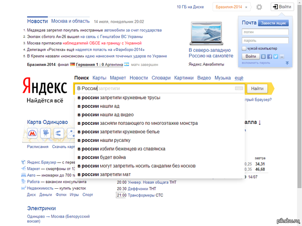The width and height of the screenshot is (302, 226).
Task: Collapse the Почта panel with the arrow
Action: 287,63
